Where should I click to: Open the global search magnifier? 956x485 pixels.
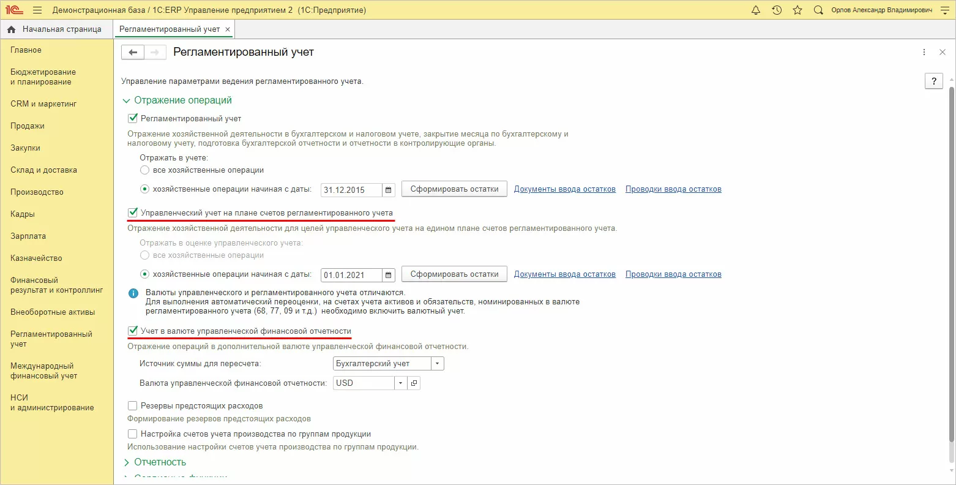point(818,10)
